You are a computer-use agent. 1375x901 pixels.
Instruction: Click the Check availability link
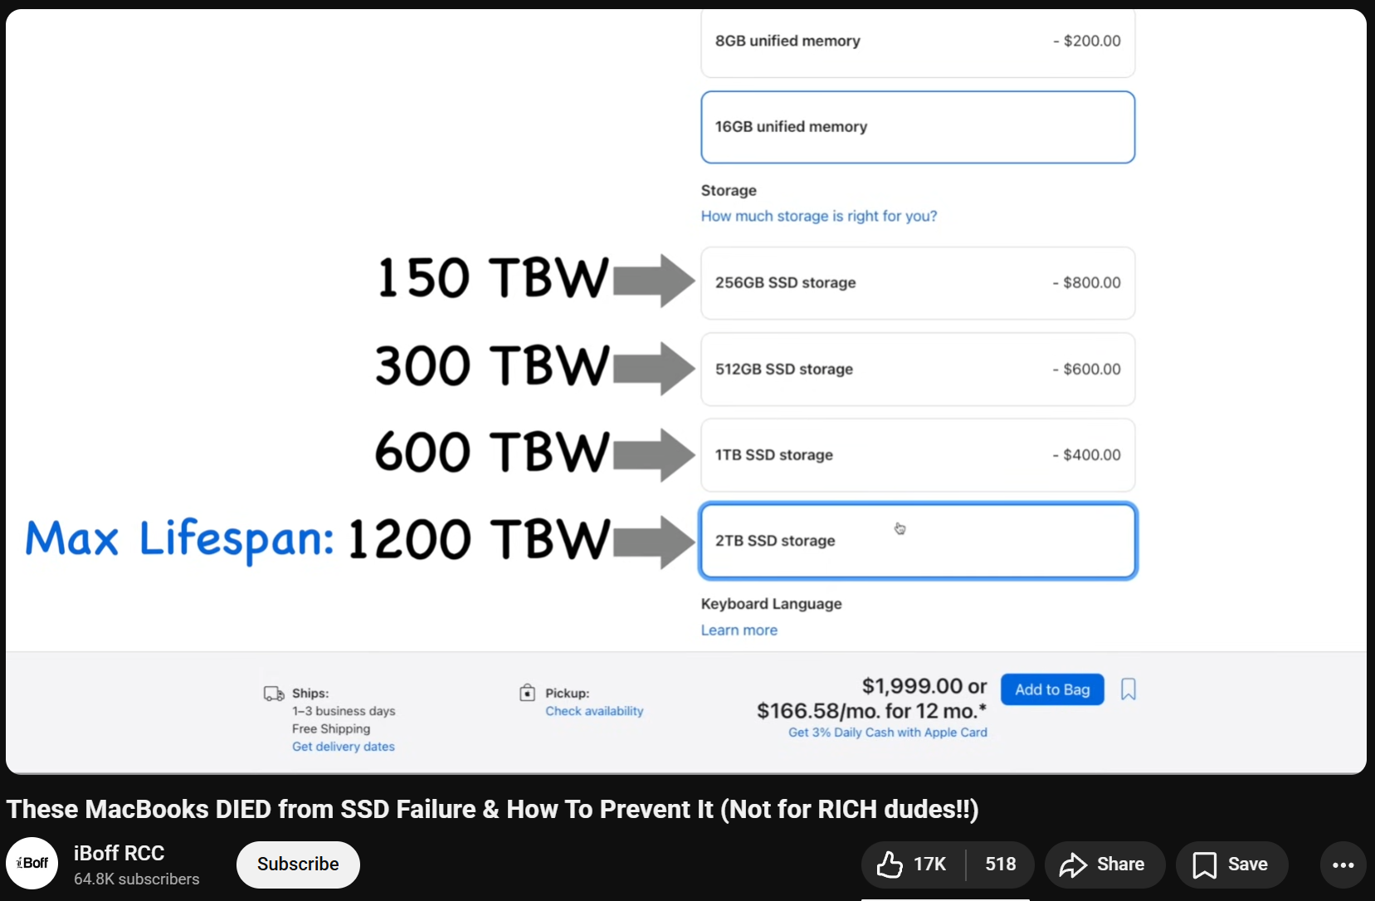(594, 711)
